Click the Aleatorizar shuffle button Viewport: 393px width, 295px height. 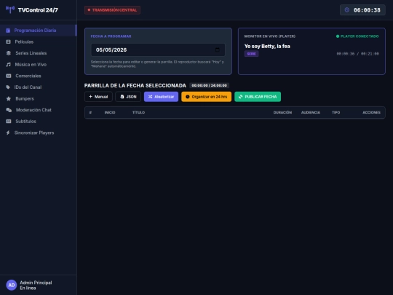161,97
